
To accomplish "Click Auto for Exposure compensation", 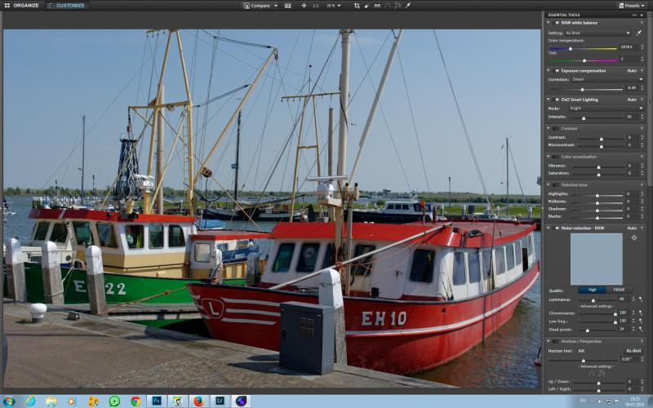I will pyautogui.click(x=632, y=71).
